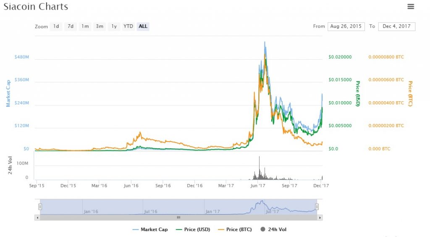The height and width of the screenshot is (237, 430).
Task: Click the Jun '17 x-axis label
Action: pos(258,186)
